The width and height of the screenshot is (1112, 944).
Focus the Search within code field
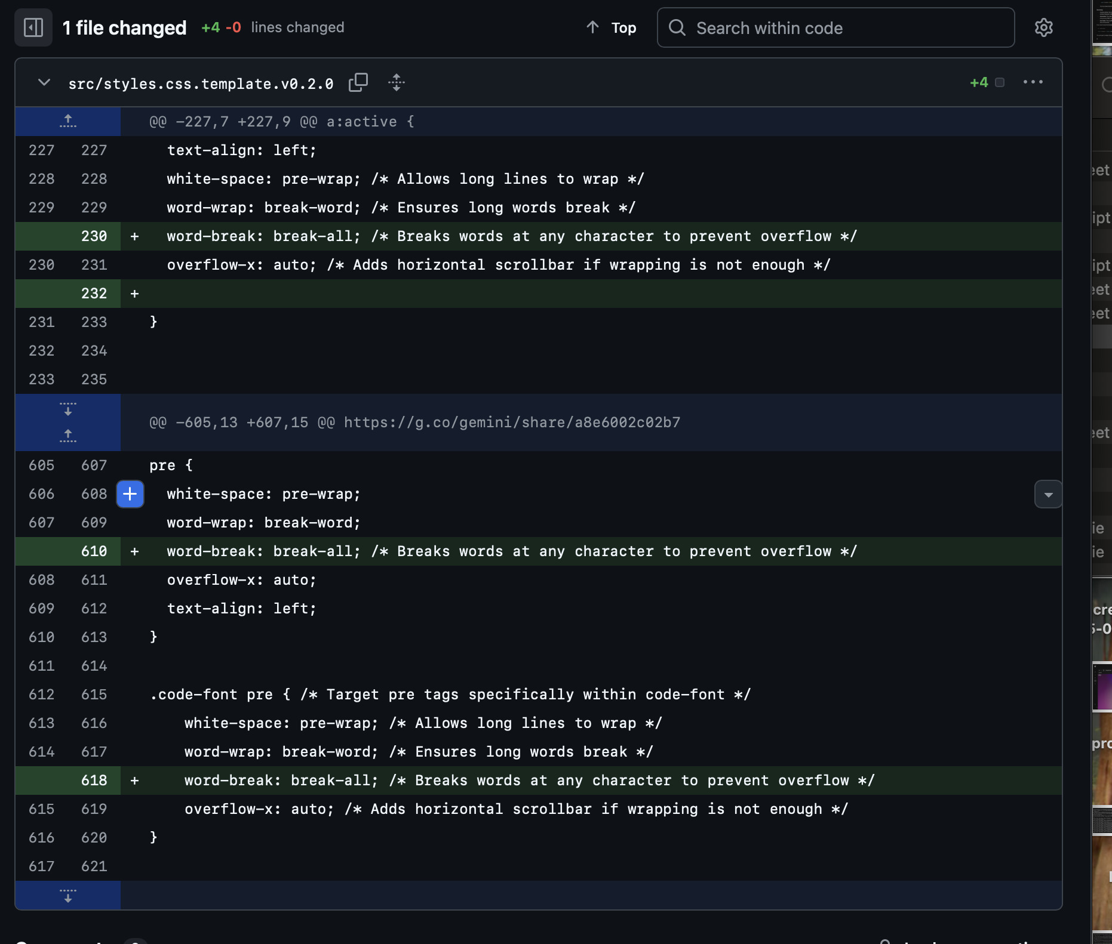pos(836,27)
